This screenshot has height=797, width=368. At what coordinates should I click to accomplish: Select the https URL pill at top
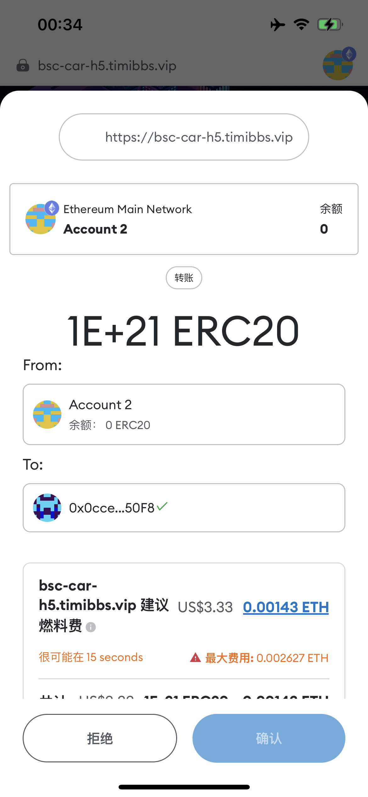(x=184, y=137)
